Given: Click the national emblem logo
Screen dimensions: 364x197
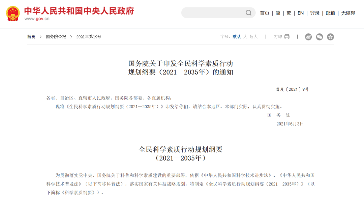Looking at the screenshot, I should [x=13, y=13].
